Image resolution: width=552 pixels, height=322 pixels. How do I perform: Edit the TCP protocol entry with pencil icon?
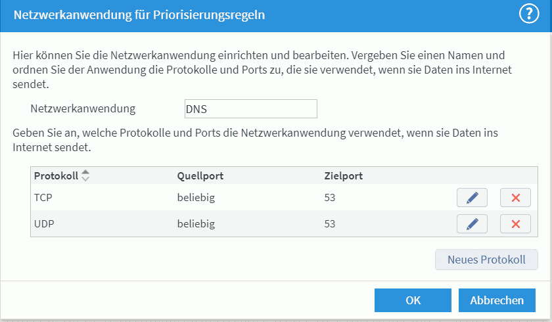tap(472, 197)
